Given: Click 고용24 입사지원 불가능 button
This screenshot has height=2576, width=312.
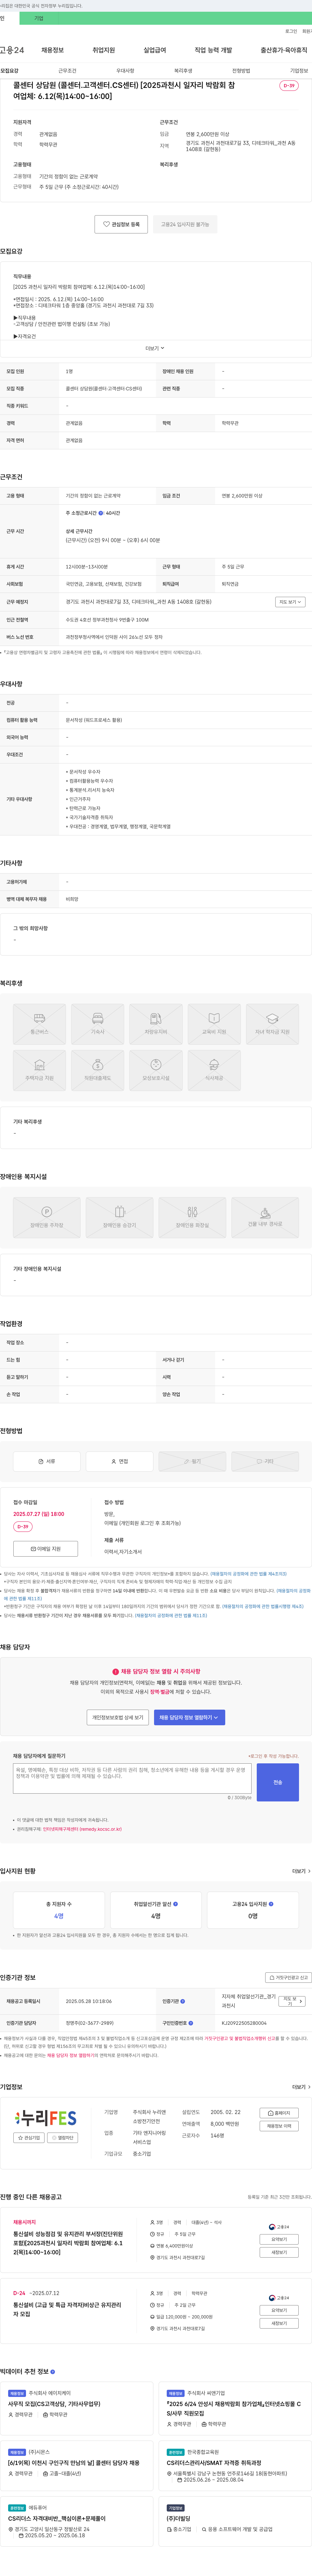Looking at the screenshot, I should click(x=185, y=224).
